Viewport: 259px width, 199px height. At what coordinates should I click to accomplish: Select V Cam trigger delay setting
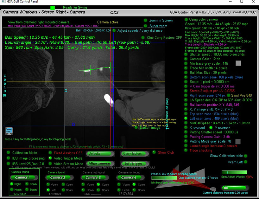186,86
